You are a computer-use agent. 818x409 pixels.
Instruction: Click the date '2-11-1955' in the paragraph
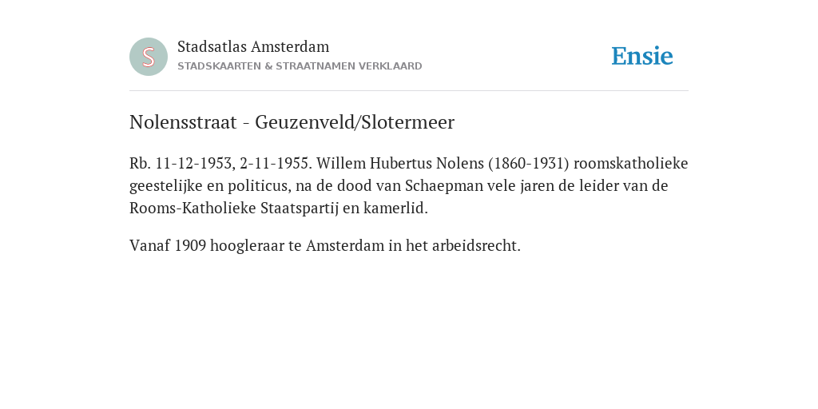pos(275,163)
